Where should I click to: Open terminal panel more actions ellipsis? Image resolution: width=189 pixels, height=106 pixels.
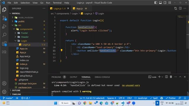[175, 77]
